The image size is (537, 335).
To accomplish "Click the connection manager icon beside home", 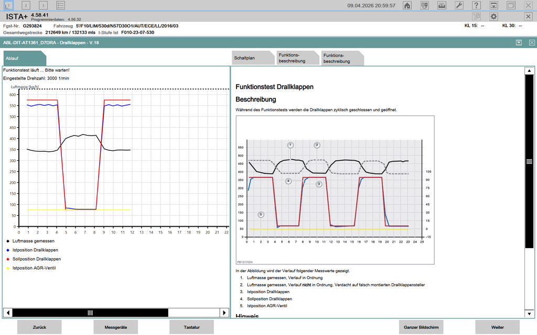I will [425, 5].
